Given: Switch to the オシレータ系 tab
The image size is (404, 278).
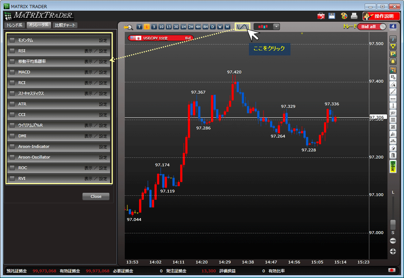Looking at the screenshot, I should (x=39, y=25).
